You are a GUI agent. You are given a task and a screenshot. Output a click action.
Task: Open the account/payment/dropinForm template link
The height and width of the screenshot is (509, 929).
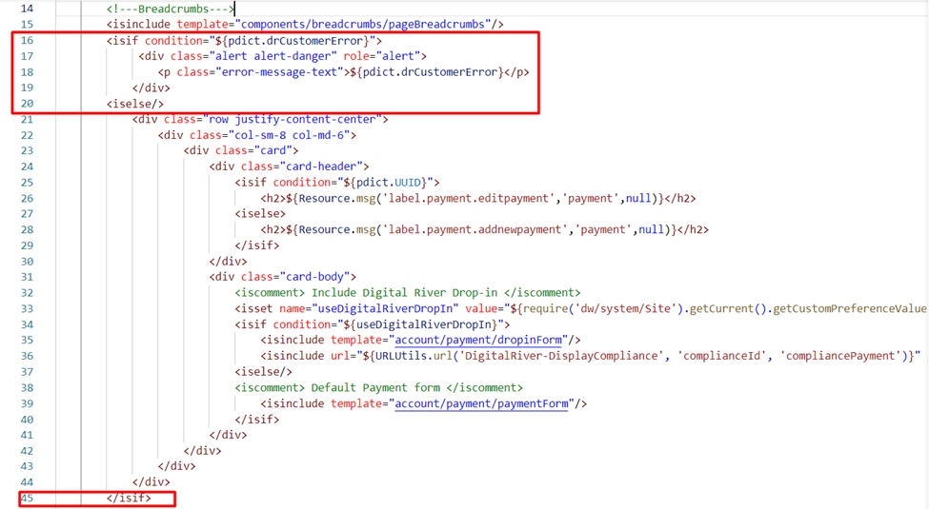click(483, 340)
